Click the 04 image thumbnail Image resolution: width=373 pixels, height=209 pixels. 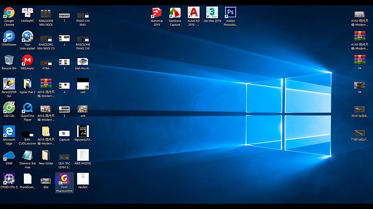pyautogui.click(x=360, y=85)
